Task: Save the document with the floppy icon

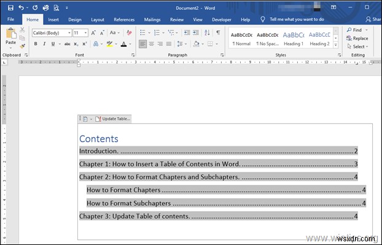Action: coord(10,8)
